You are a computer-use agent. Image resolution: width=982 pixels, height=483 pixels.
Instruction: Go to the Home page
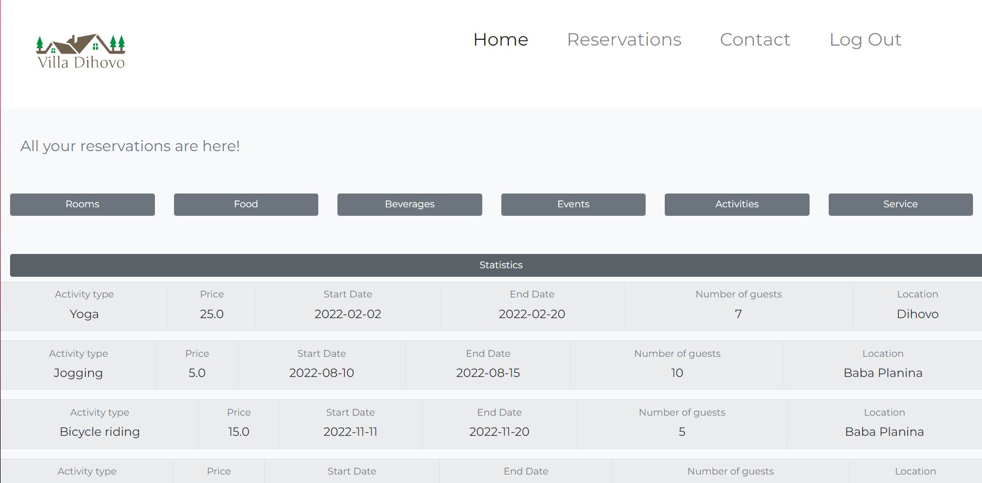500,40
